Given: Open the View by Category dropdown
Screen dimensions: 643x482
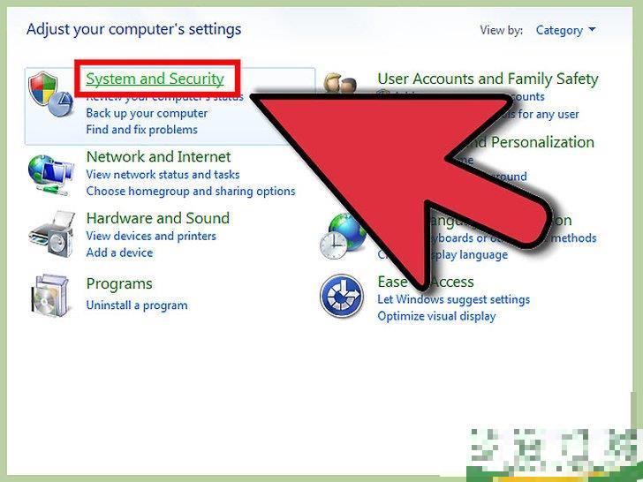Looking at the screenshot, I should pyautogui.click(x=565, y=30).
